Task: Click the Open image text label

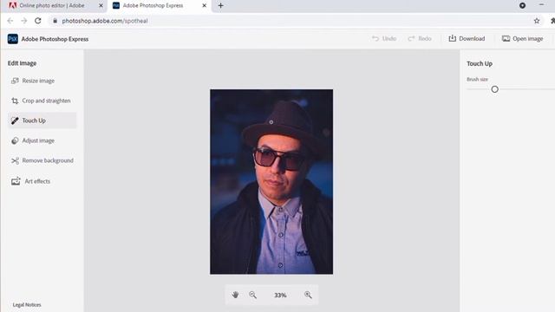Action: 528,38
